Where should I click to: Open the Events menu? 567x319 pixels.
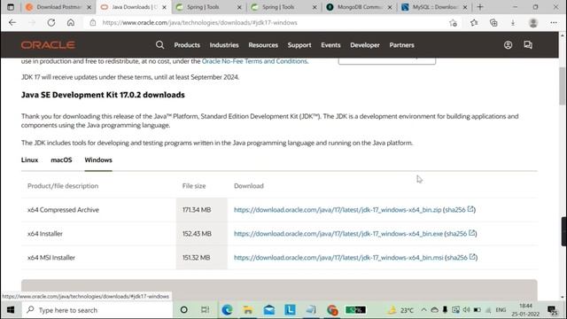(x=330, y=45)
